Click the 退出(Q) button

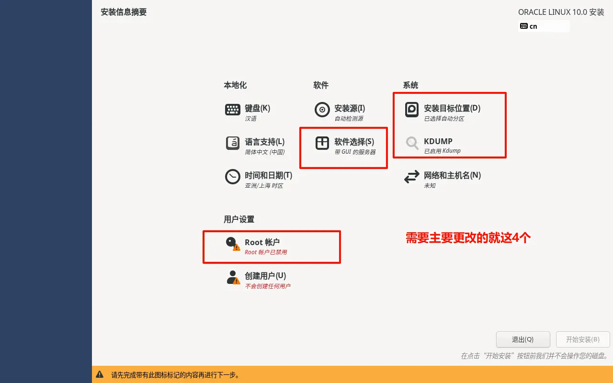point(523,339)
